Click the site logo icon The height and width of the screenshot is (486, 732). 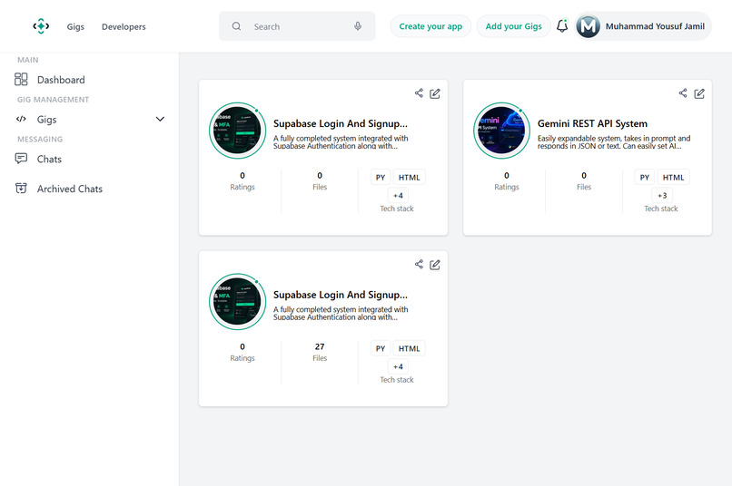[x=41, y=26]
